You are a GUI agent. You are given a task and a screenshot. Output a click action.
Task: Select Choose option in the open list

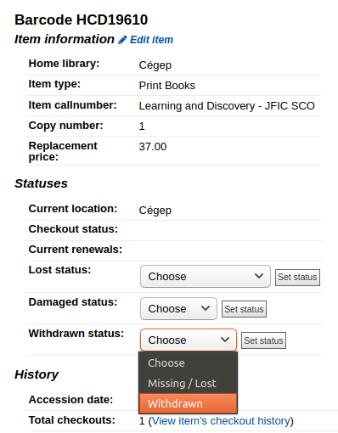[x=188, y=363]
